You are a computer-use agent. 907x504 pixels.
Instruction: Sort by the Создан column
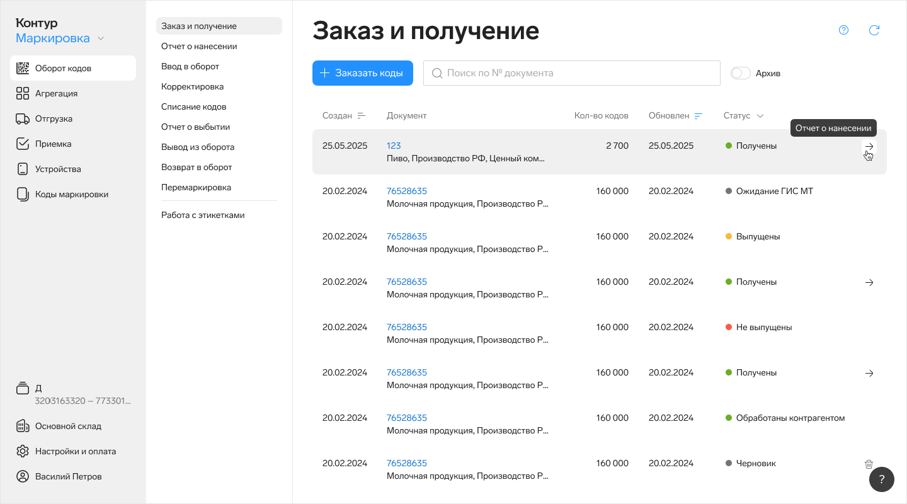(x=361, y=116)
